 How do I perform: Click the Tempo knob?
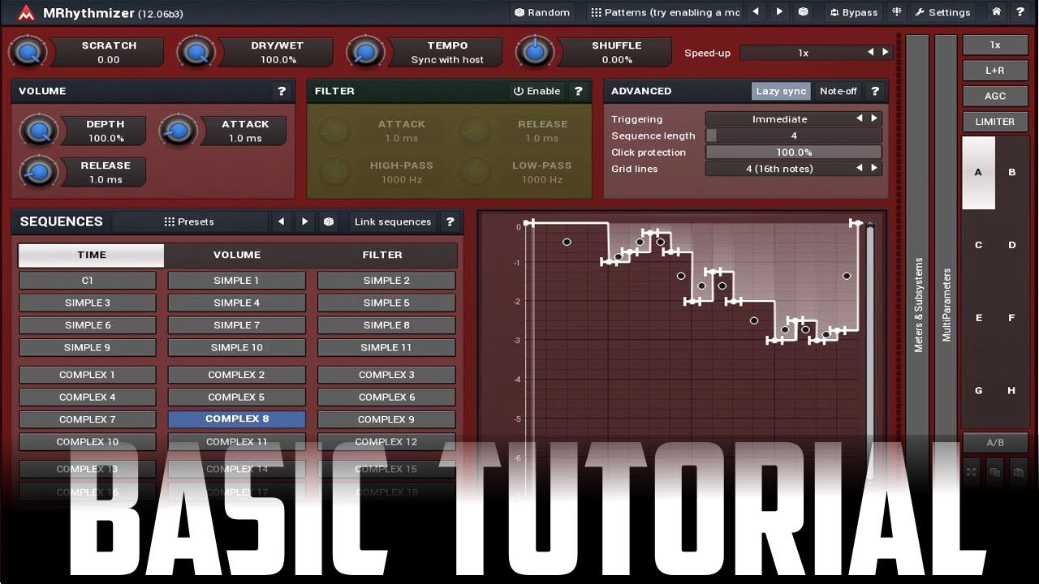coord(365,53)
